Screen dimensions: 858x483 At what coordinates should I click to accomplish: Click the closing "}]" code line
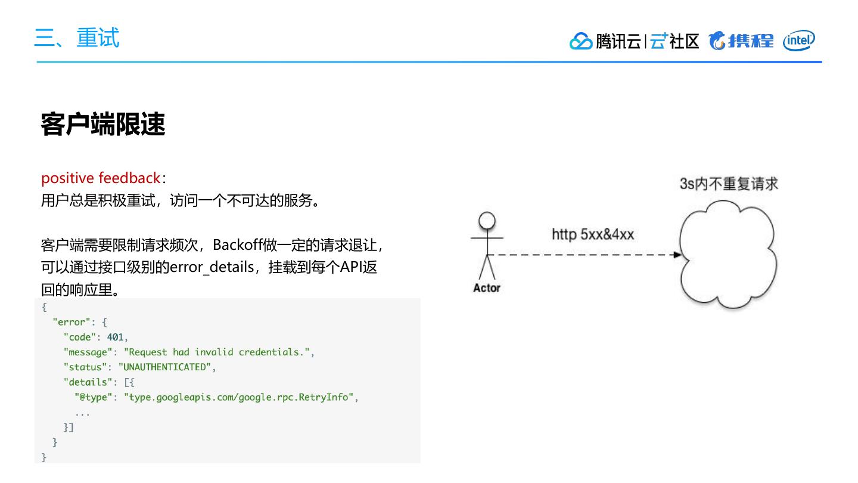pyautogui.click(x=69, y=427)
